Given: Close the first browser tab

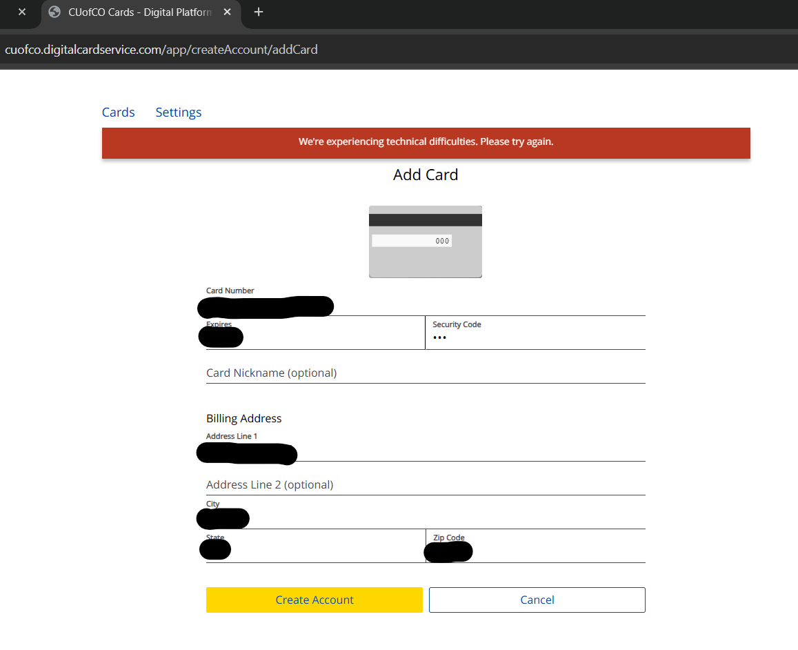Looking at the screenshot, I should (x=22, y=12).
